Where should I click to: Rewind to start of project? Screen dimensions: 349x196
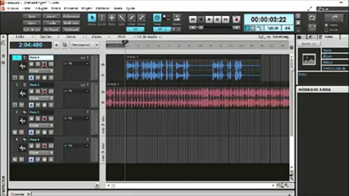pos(193,19)
